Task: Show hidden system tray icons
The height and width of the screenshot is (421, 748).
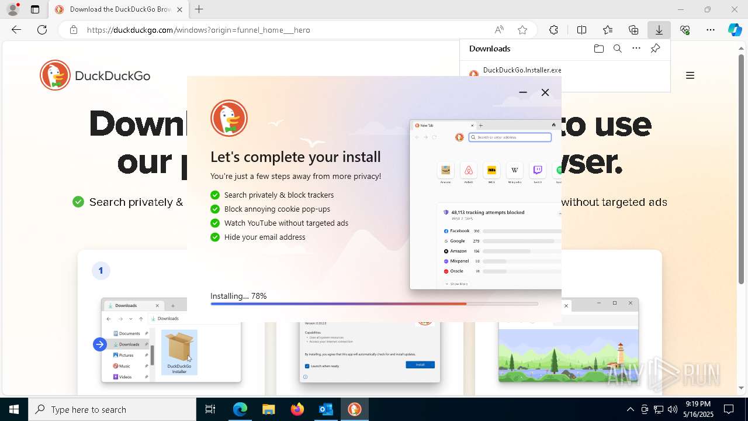Action: pos(630,409)
